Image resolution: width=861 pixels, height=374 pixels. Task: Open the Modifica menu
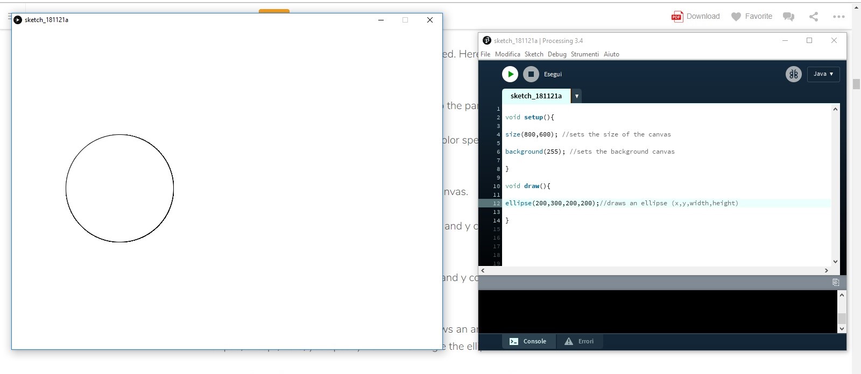click(x=507, y=54)
